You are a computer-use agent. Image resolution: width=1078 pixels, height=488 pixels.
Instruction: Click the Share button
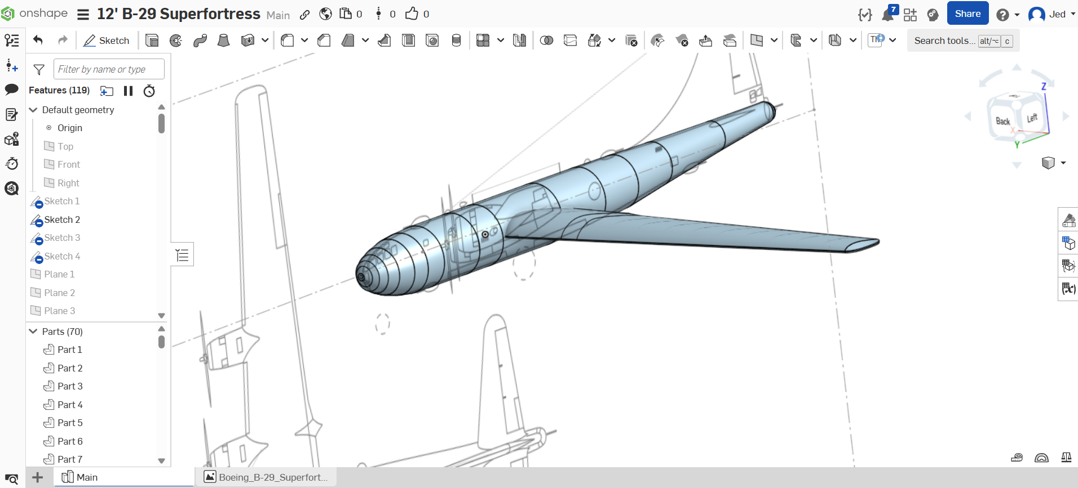pos(967,14)
